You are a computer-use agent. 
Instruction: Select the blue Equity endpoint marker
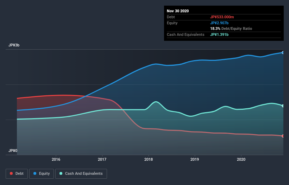click(x=283, y=53)
